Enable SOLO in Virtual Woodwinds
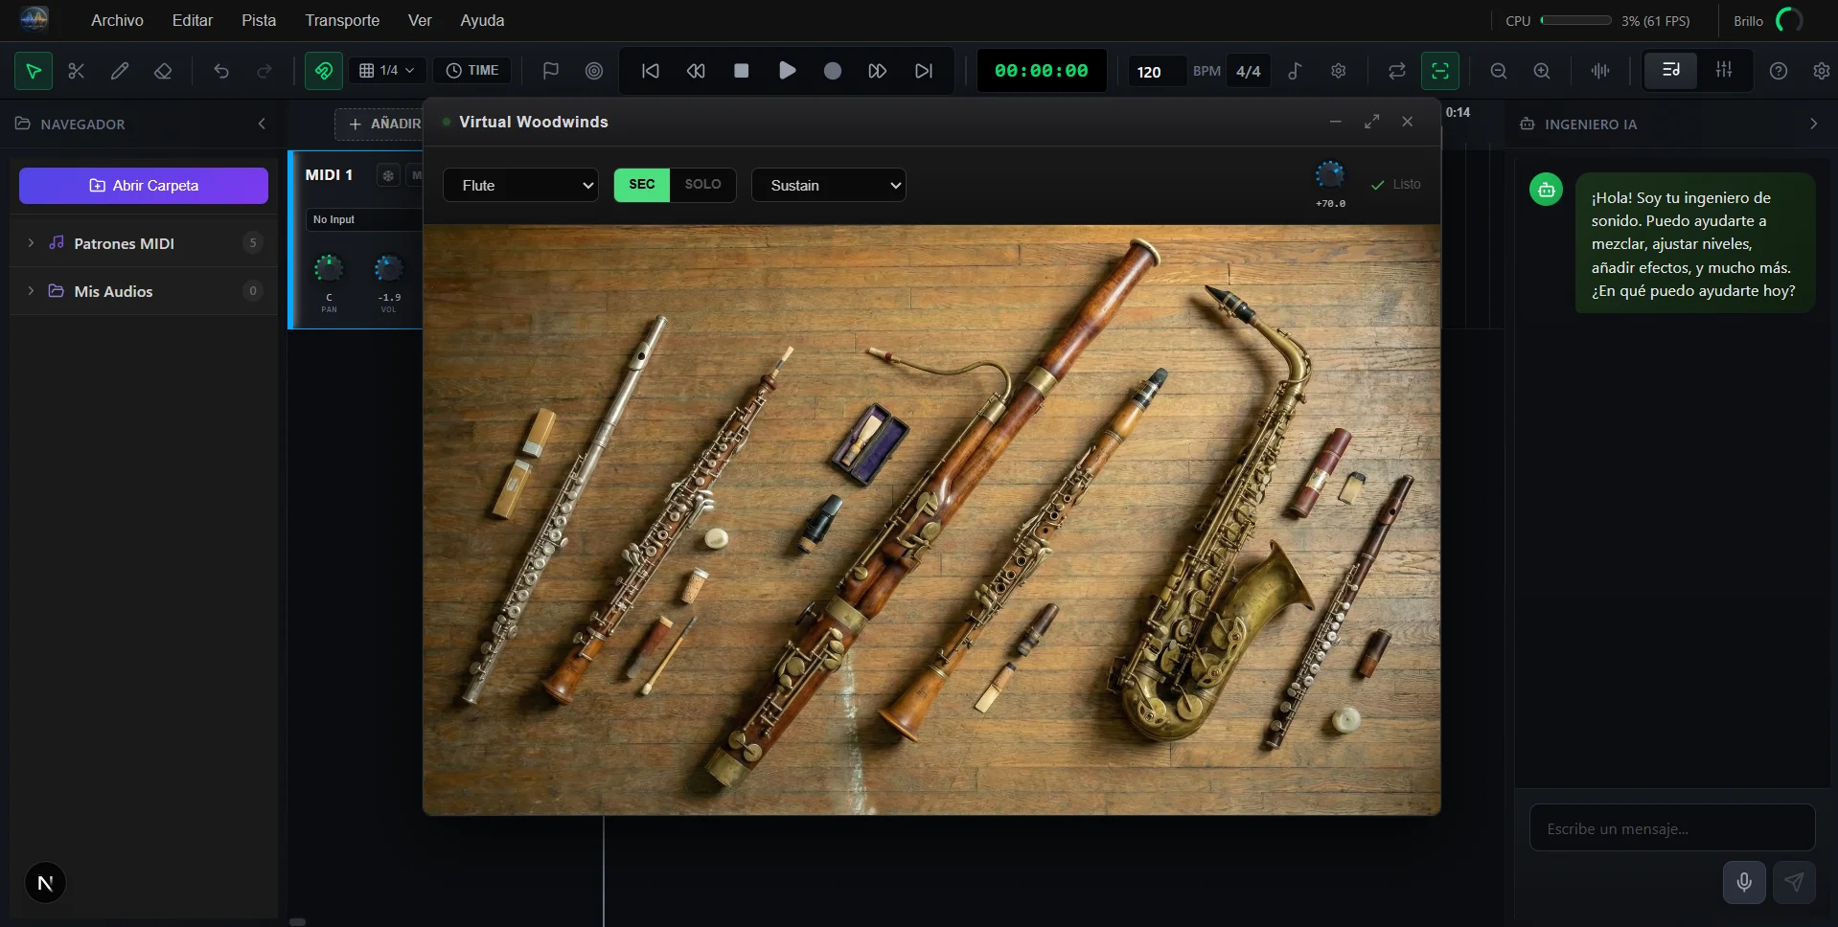The image size is (1838, 927). click(x=702, y=185)
